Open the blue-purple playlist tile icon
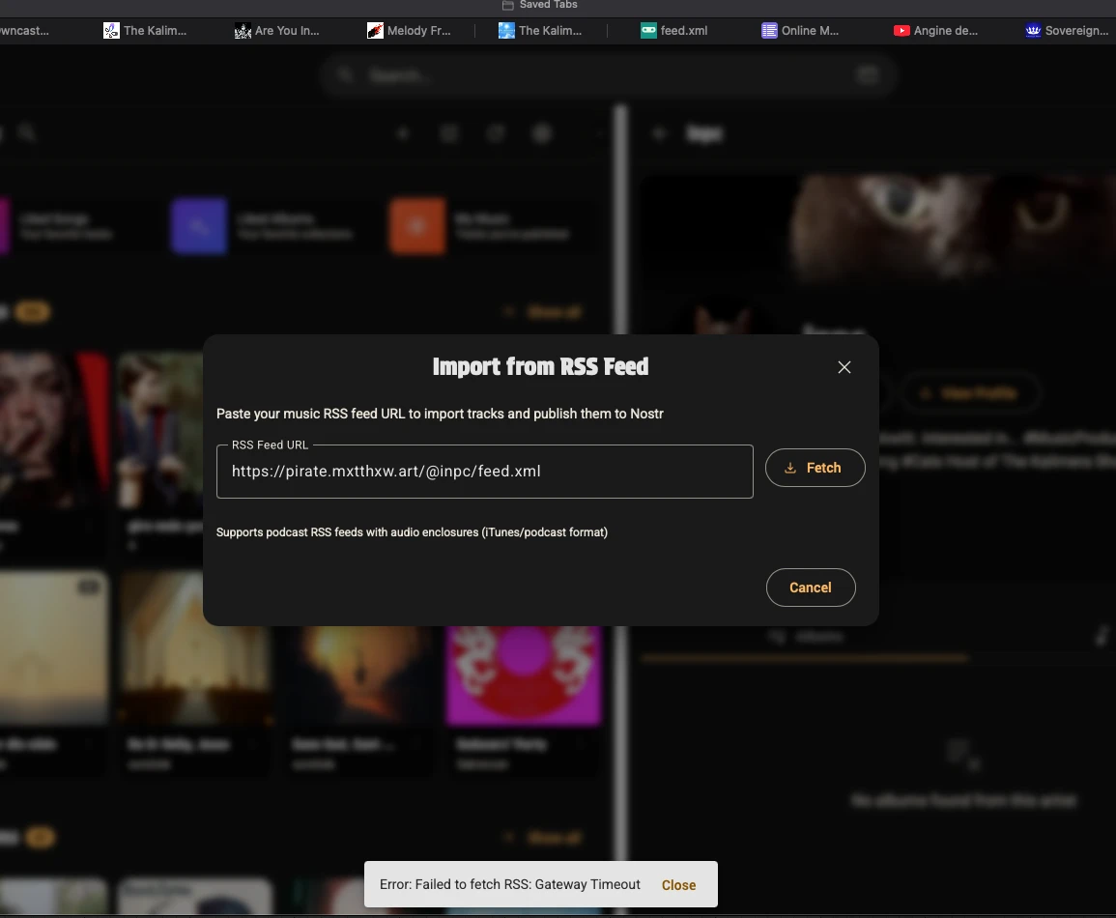Screen dimensions: 1116x918 [199, 226]
